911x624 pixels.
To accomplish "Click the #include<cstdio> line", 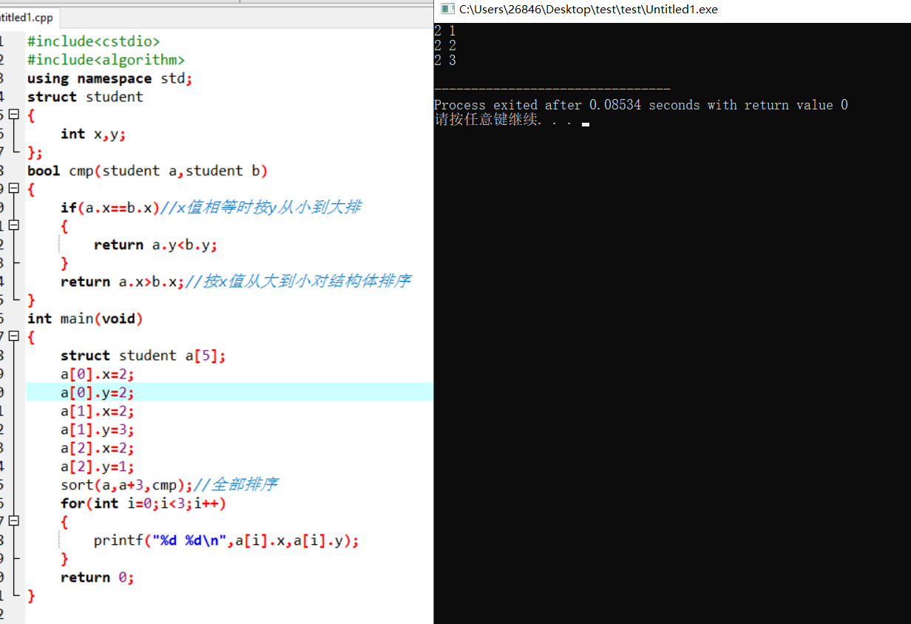I will (92, 41).
